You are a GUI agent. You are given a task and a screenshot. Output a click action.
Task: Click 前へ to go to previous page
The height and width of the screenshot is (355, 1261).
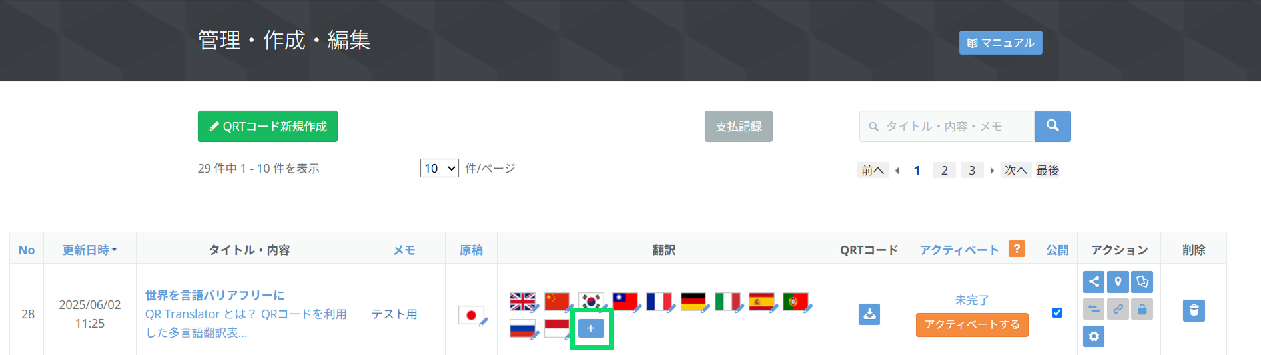[873, 170]
